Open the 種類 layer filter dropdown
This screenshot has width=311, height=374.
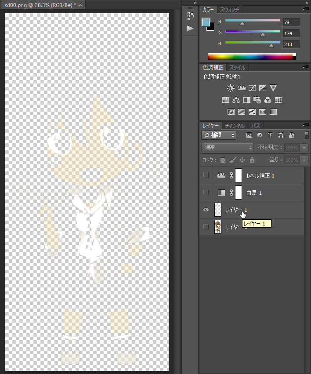pos(219,135)
